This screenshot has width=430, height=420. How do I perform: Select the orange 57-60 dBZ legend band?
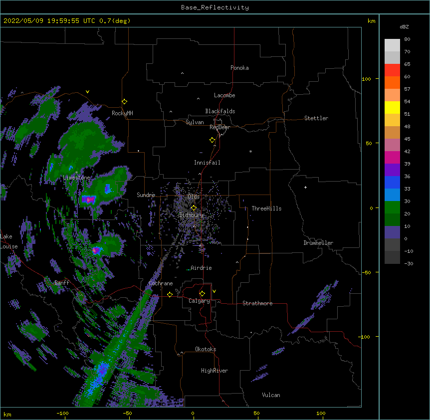coord(392,82)
